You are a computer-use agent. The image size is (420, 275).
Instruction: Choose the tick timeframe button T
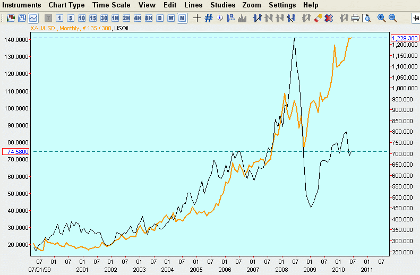coord(48,18)
